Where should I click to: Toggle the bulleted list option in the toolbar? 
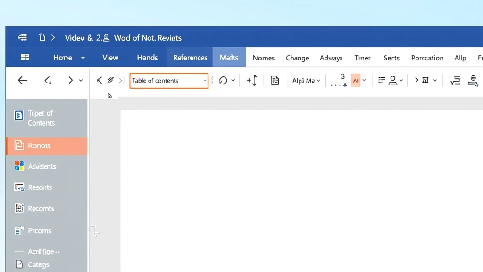(x=382, y=80)
